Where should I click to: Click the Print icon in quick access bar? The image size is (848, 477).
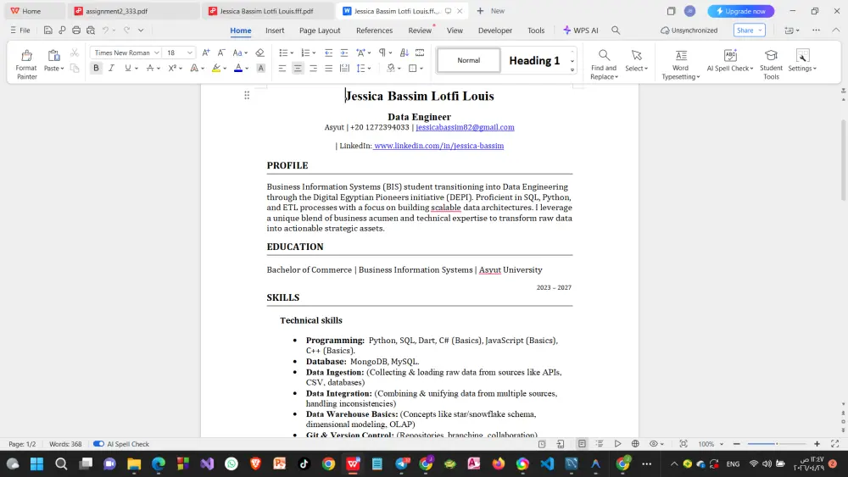(76, 31)
